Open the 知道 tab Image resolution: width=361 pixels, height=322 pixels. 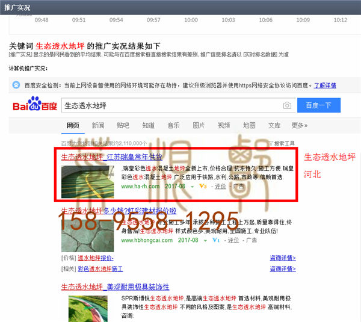tap(148, 125)
